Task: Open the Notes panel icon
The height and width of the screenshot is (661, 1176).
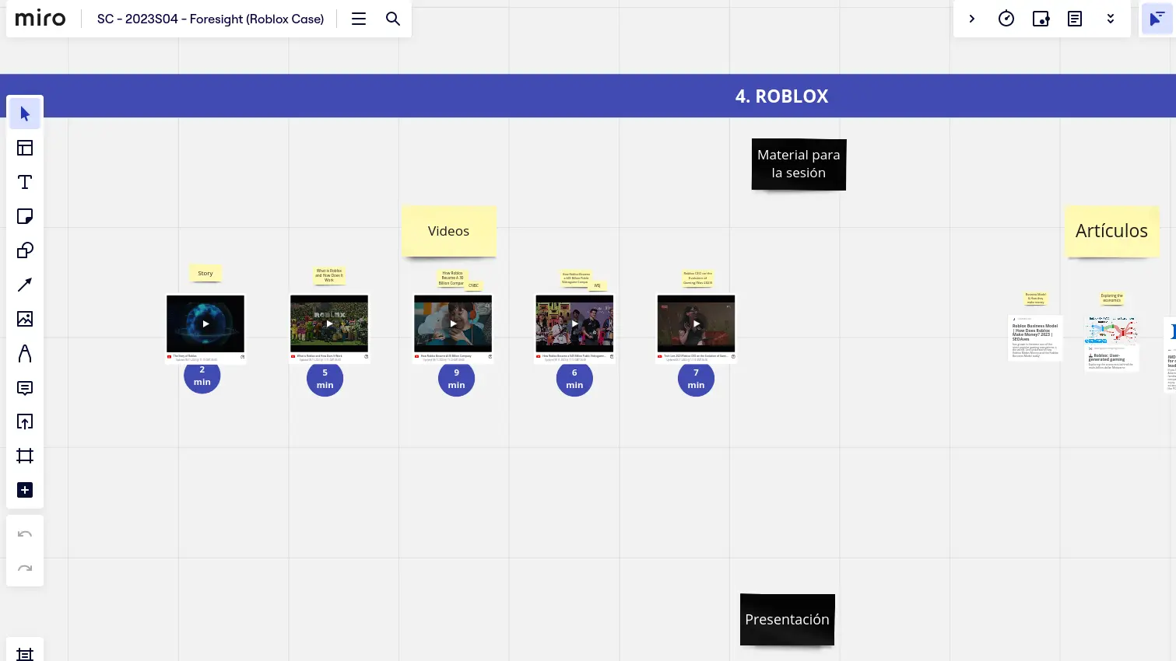Action: click(x=1075, y=19)
